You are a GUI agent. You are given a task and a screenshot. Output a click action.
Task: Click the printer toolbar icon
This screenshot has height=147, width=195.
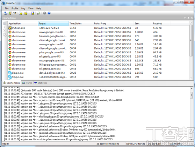44,13
